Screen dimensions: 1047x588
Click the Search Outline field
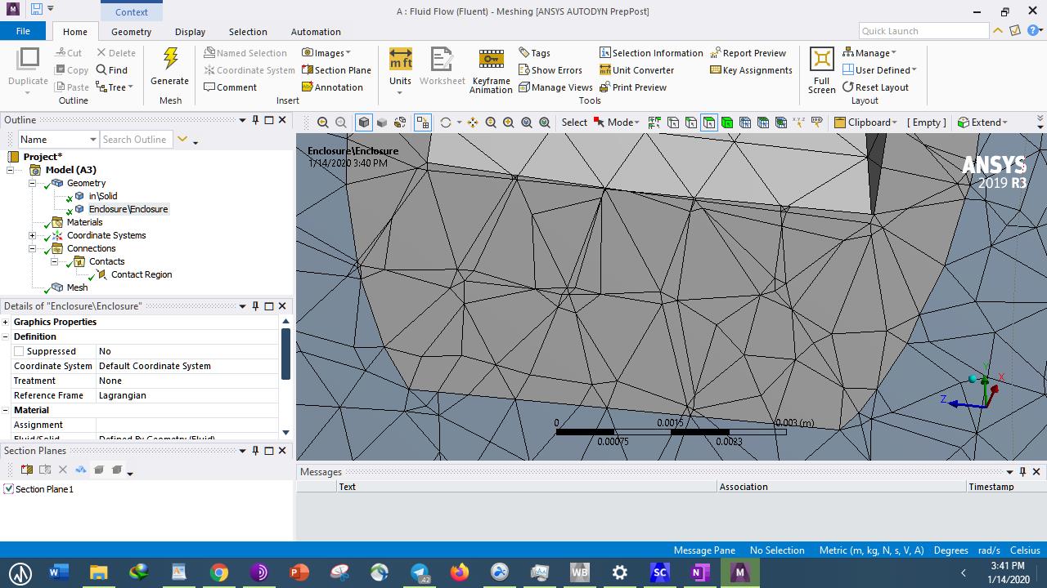pos(137,140)
